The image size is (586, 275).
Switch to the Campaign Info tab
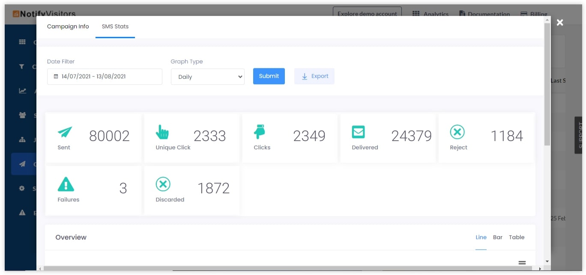tap(68, 27)
